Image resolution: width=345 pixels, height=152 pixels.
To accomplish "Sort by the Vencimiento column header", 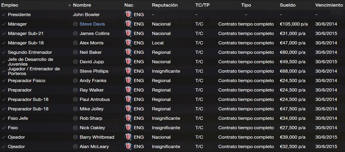I will pos(329,5).
